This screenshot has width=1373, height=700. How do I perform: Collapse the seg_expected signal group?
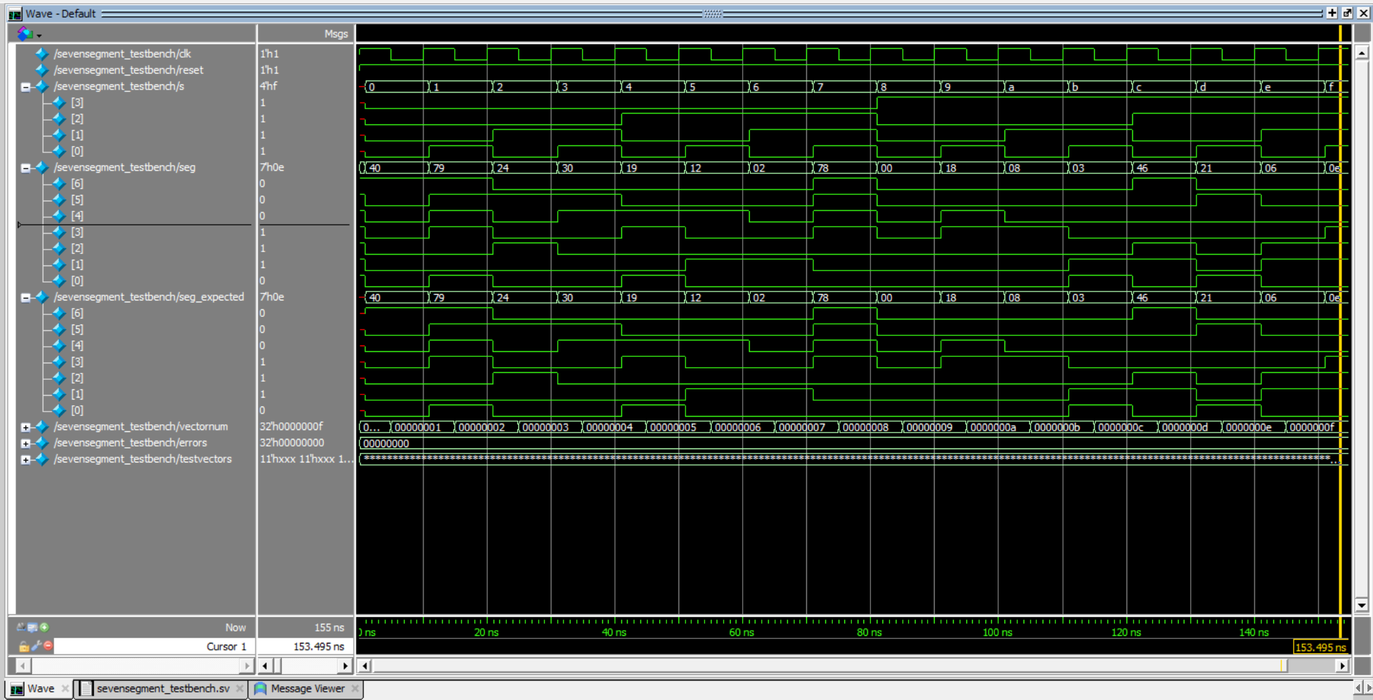tap(25, 297)
